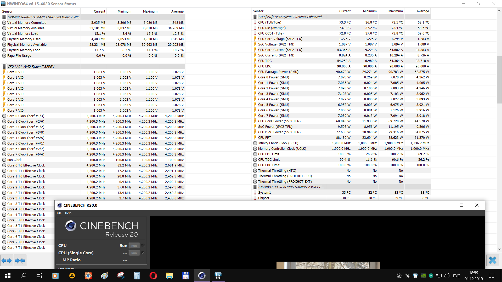502x282 pixels.
Task: Launch Paint from the taskbar palette icon
Action: click(x=104, y=275)
